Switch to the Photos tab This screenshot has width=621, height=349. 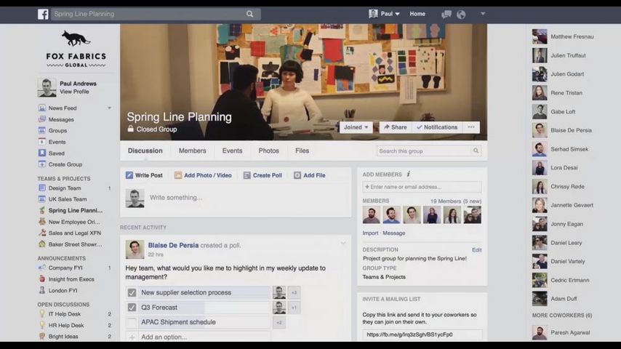click(268, 151)
